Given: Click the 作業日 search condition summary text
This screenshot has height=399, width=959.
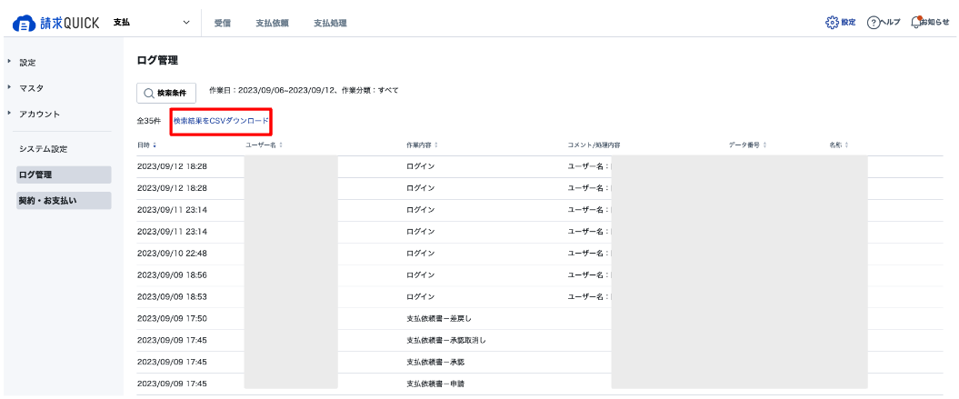Looking at the screenshot, I should point(304,91).
